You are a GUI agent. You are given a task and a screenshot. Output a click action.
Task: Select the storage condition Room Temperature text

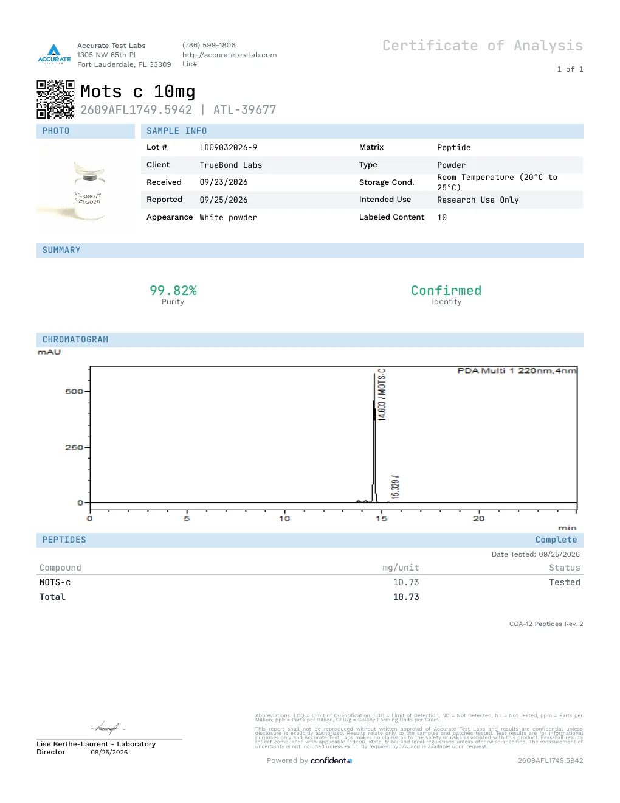497,182
